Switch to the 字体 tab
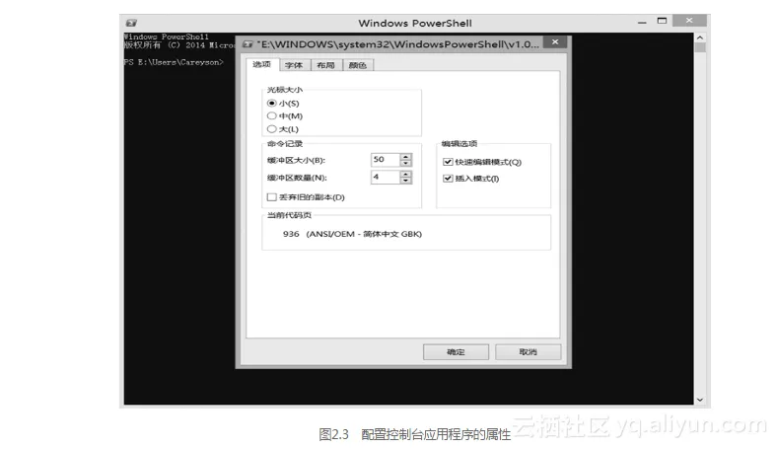The width and height of the screenshot is (778, 449). tap(294, 65)
